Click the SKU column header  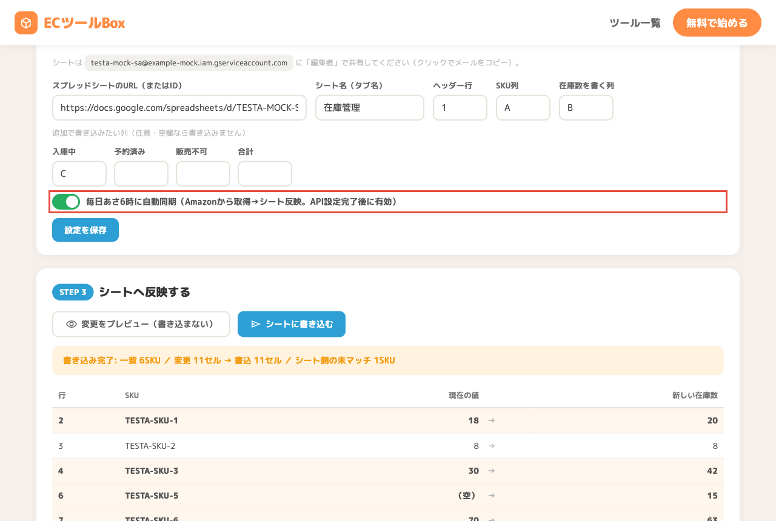pyautogui.click(x=132, y=396)
